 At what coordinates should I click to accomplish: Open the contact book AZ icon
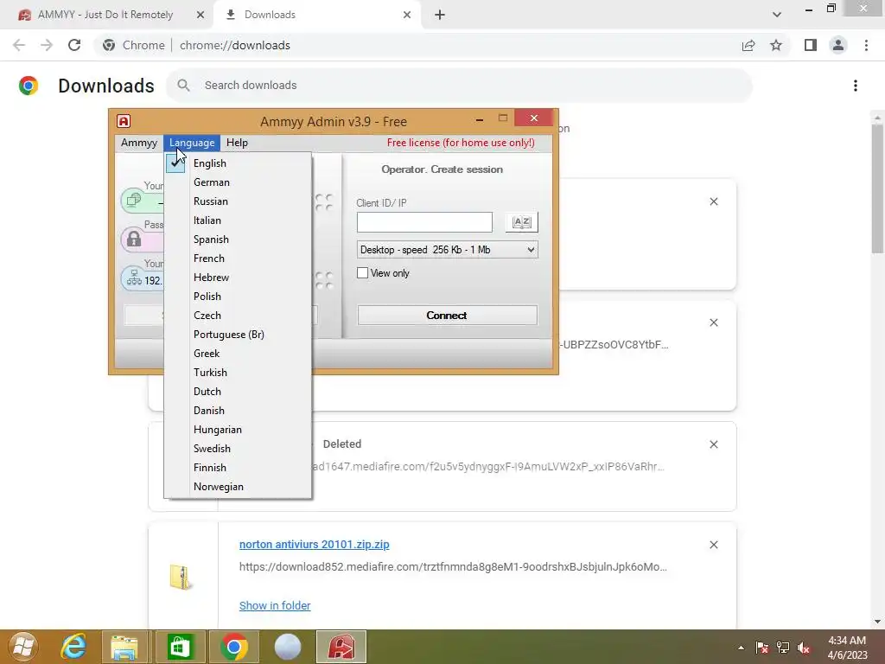521,222
